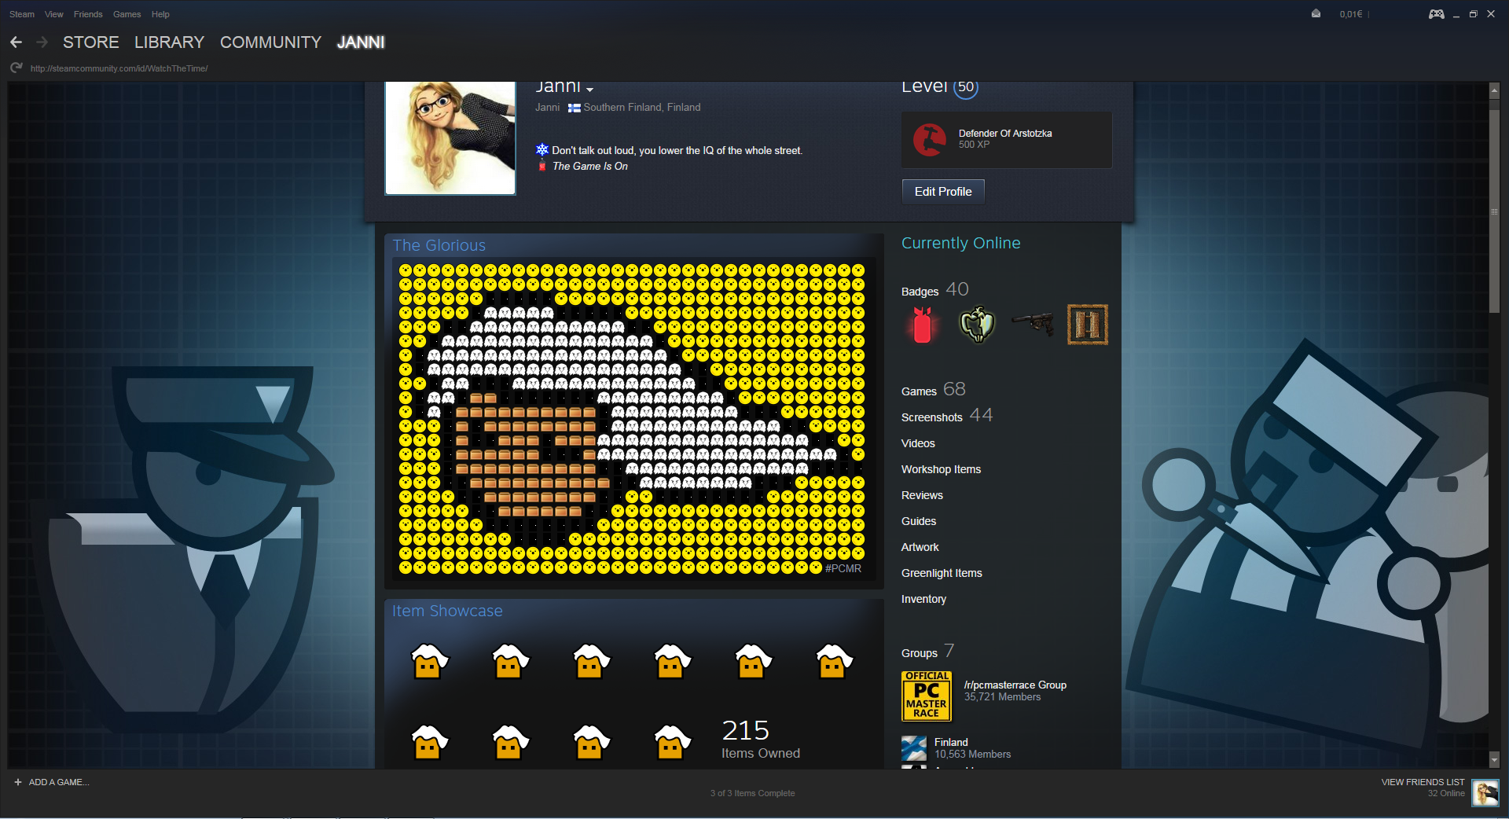Viewport: 1509px width, 819px height.
Task: Click the Defender Of Arstotzka badge title
Action: coord(1005,134)
